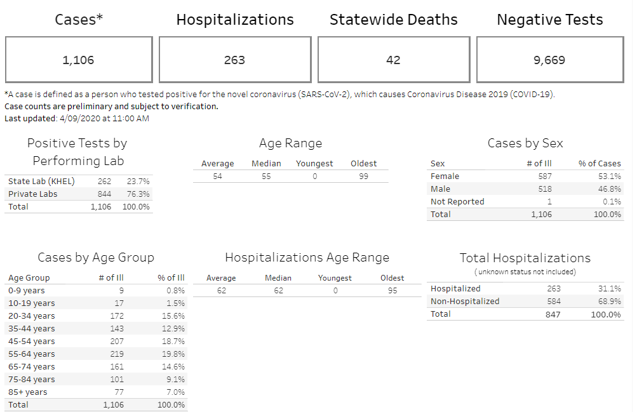
Task: Click the Sex column header
Action: [438, 163]
